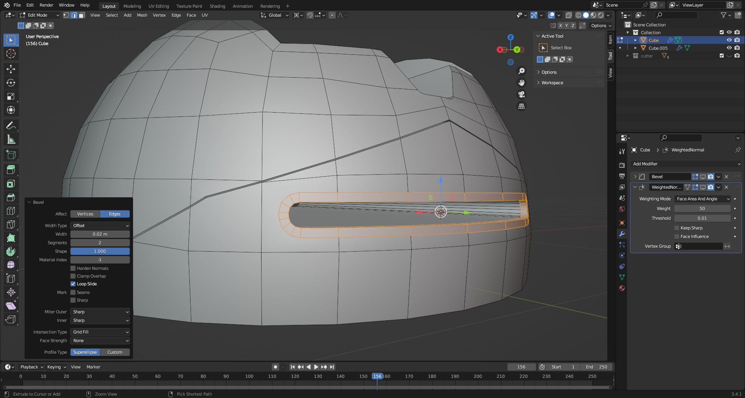745x398 pixels.
Task: Toggle camera view icon in viewport
Action: (521, 94)
